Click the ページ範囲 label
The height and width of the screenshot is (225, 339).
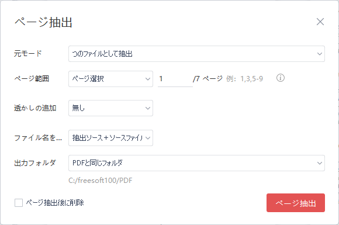pos(32,79)
